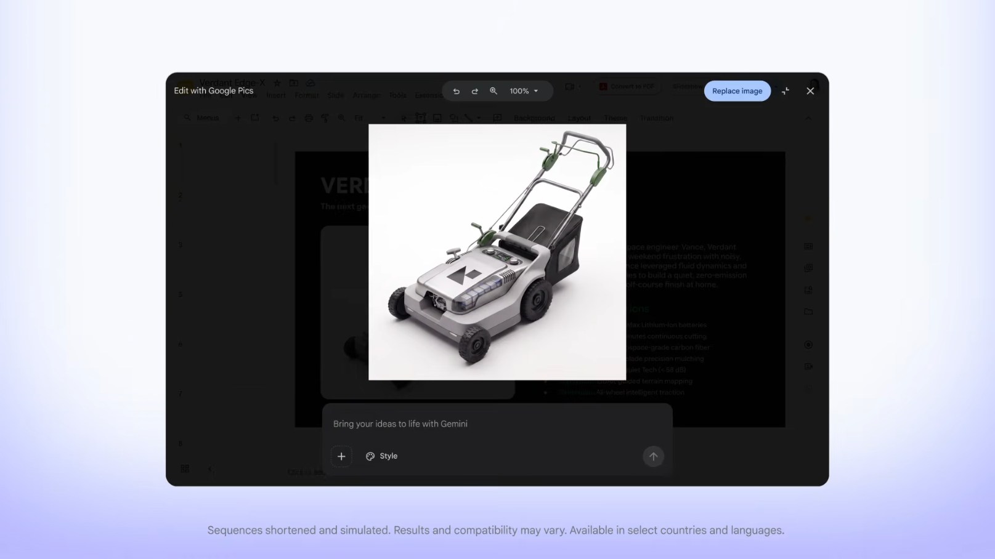Open the 100% zoom level dropdown
The height and width of the screenshot is (559, 995).
pyautogui.click(x=524, y=91)
